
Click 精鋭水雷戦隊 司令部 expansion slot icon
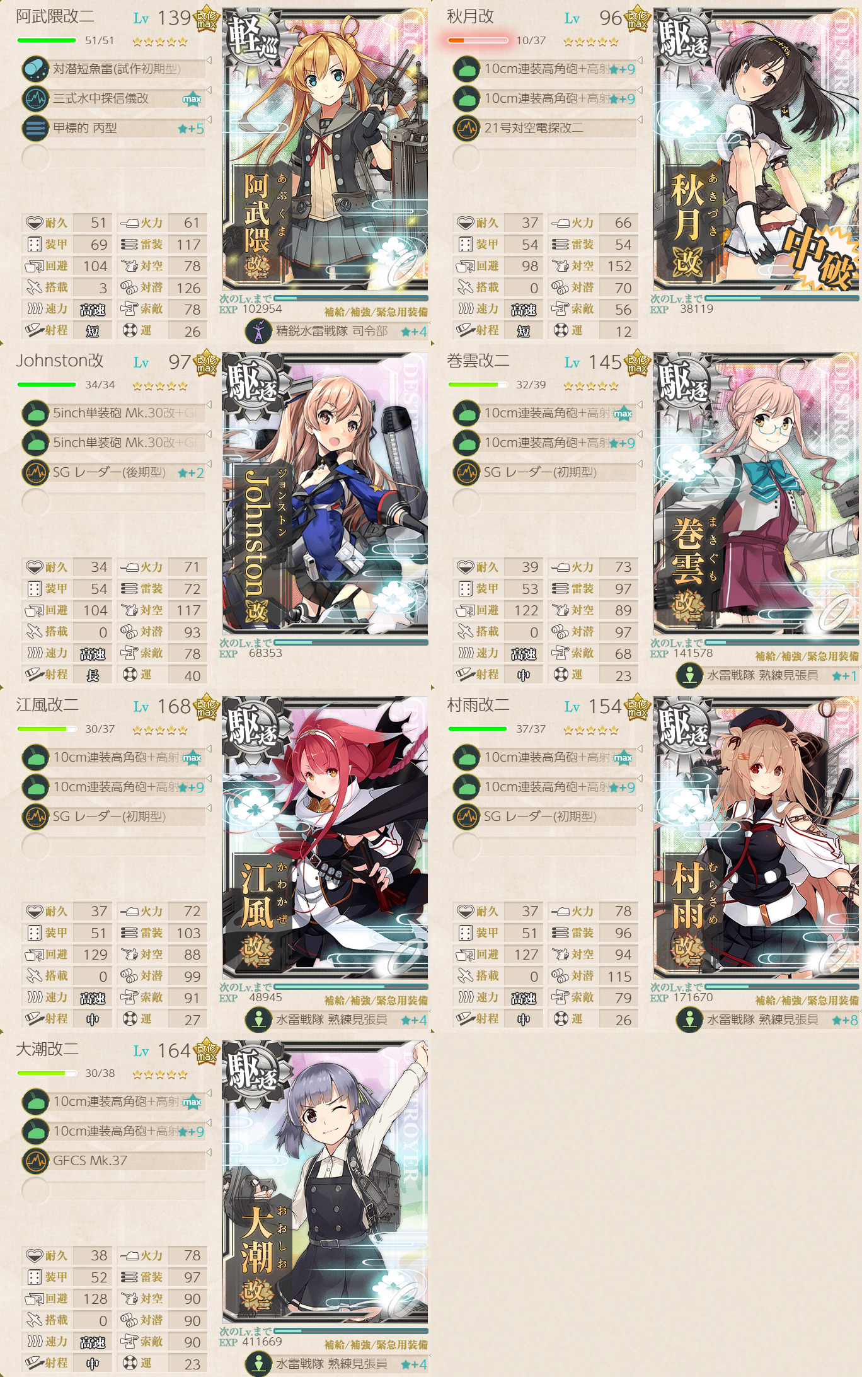(x=258, y=331)
